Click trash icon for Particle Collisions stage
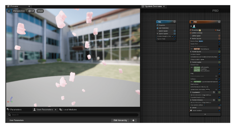The image size is (234, 128). [x=214, y=100]
